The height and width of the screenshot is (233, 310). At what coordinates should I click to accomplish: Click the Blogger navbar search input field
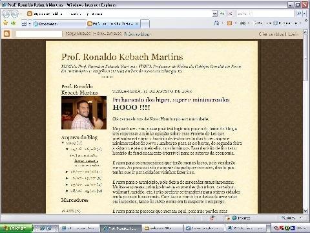(39, 34)
